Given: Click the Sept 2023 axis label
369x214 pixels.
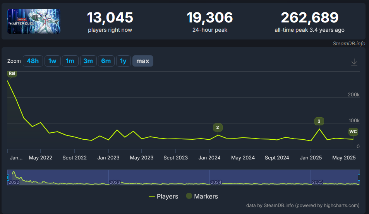Looking at the screenshot, I should pyautogui.click(x=175, y=158).
